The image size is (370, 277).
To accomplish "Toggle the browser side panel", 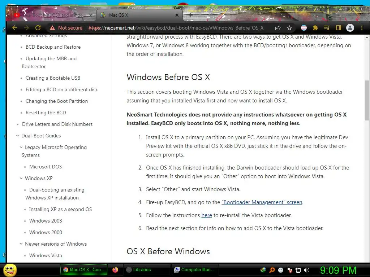I will 338,28.
